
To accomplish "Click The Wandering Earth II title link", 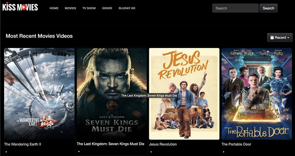I will (x=22, y=144).
